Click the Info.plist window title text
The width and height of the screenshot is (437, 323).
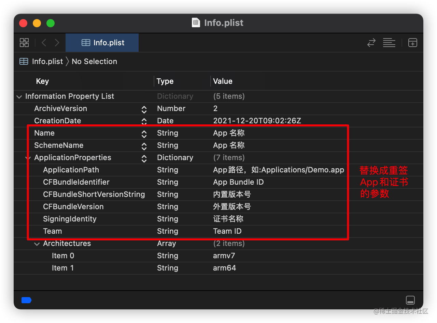[x=224, y=23]
